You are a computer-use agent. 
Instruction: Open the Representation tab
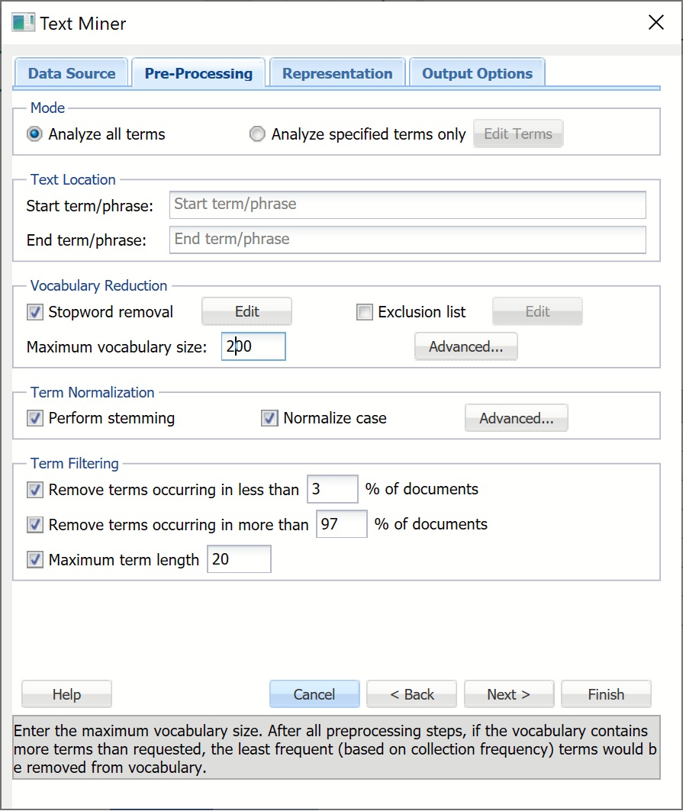(x=337, y=74)
